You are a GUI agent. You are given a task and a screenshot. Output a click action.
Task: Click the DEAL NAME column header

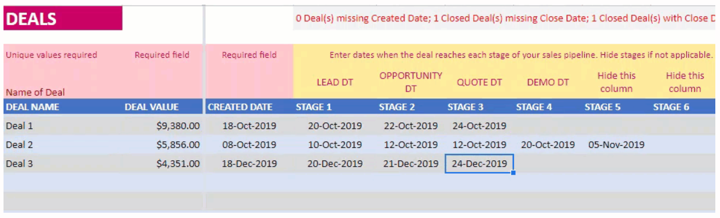pyautogui.click(x=62, y=107)
